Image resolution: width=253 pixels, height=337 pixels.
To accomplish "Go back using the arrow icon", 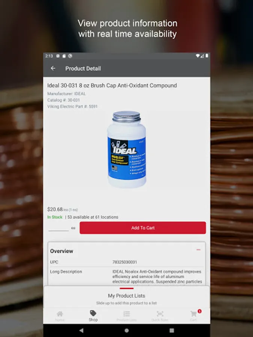I will pyautogui.click(x=53, y=69).
